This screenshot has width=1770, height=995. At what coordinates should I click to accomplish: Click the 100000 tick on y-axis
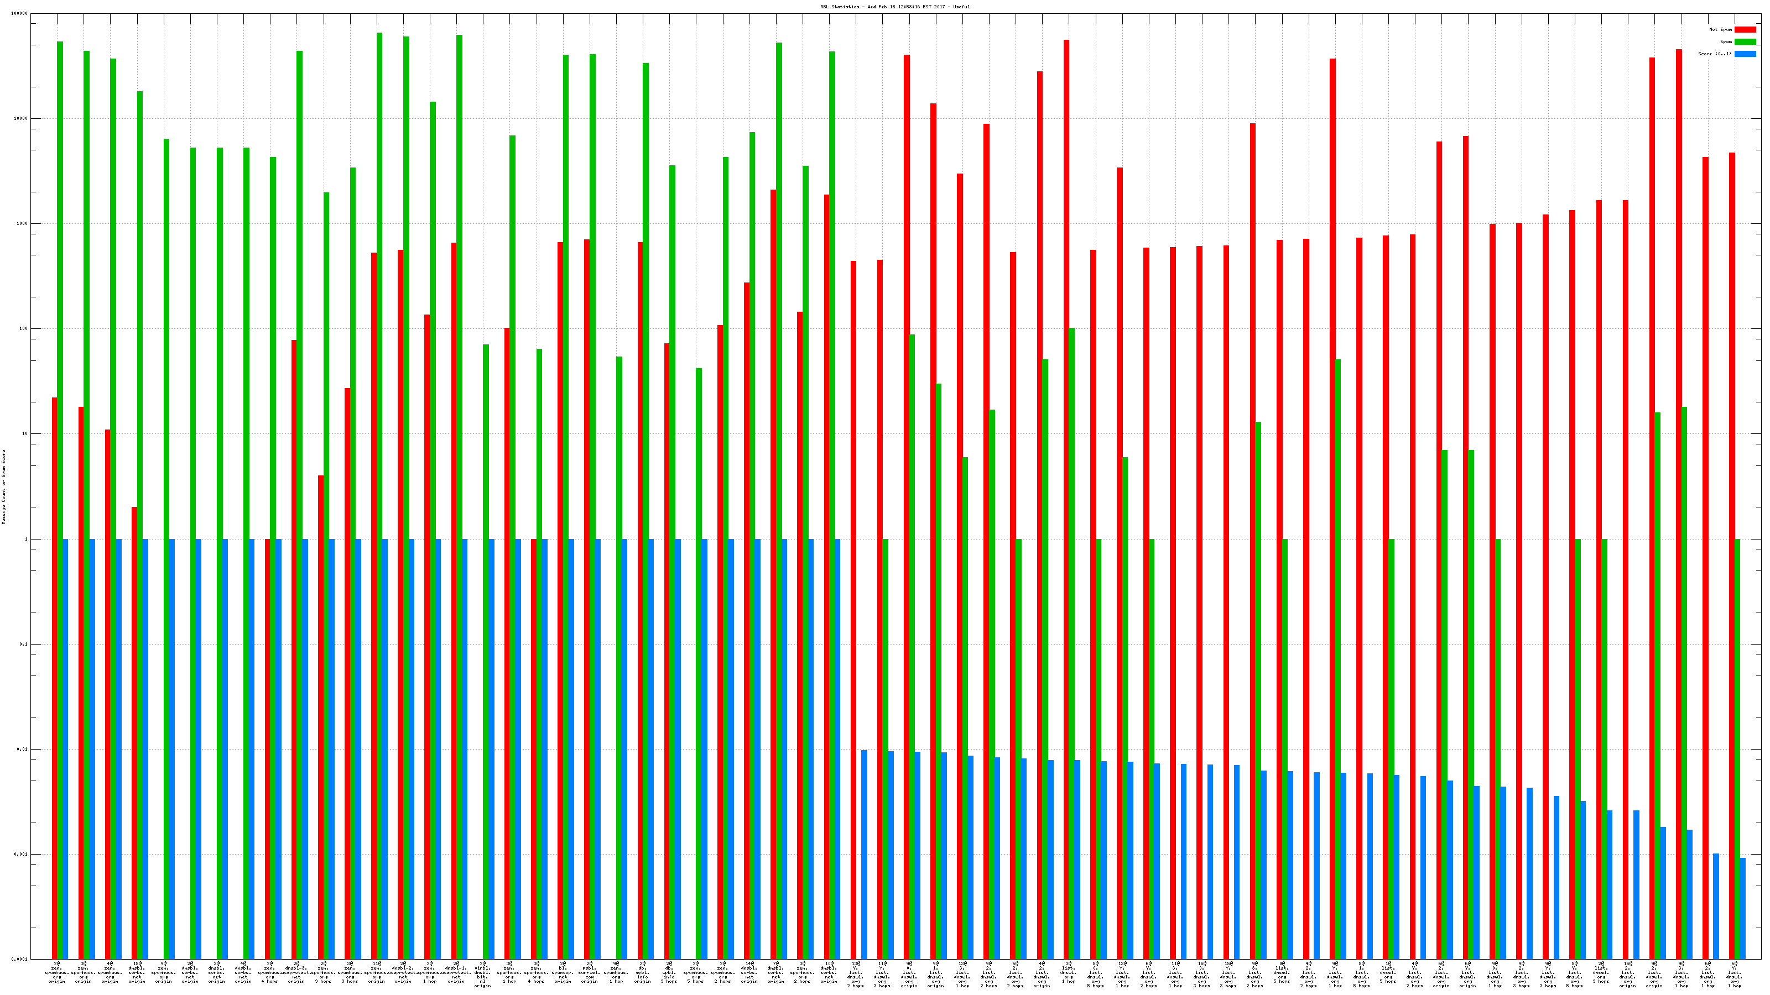click(20, 14)
